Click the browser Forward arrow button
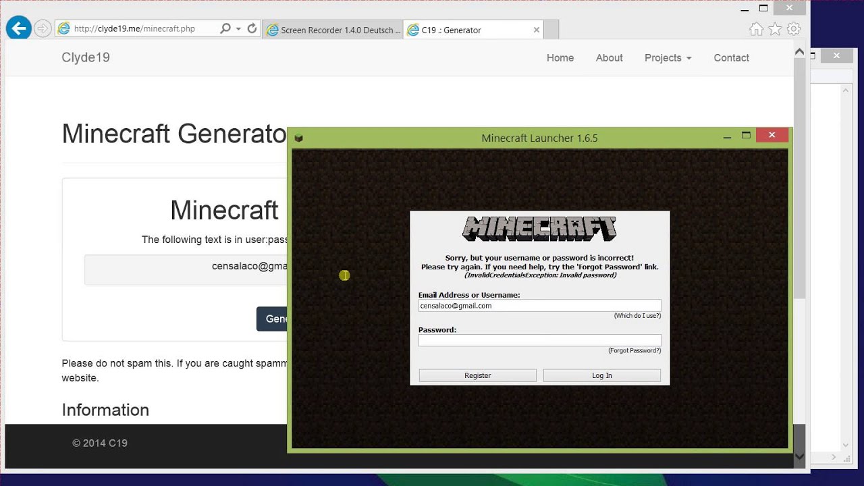This screenshot has height=486, width=864. coord(43,28)
